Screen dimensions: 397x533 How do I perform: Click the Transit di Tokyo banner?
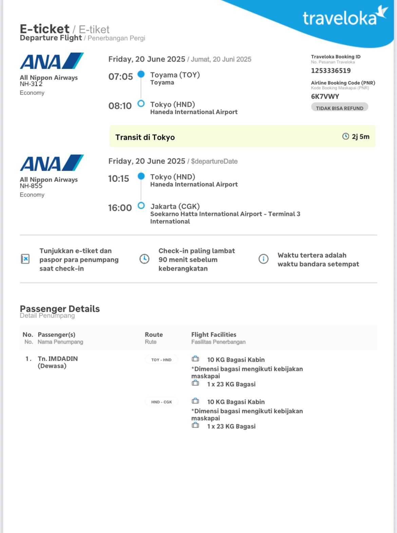[242, 137]
